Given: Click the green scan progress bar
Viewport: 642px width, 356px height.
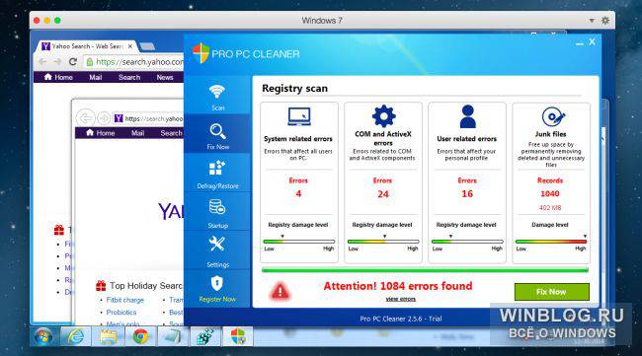Looking at the screenshot, I should click(x=425, y=270).
